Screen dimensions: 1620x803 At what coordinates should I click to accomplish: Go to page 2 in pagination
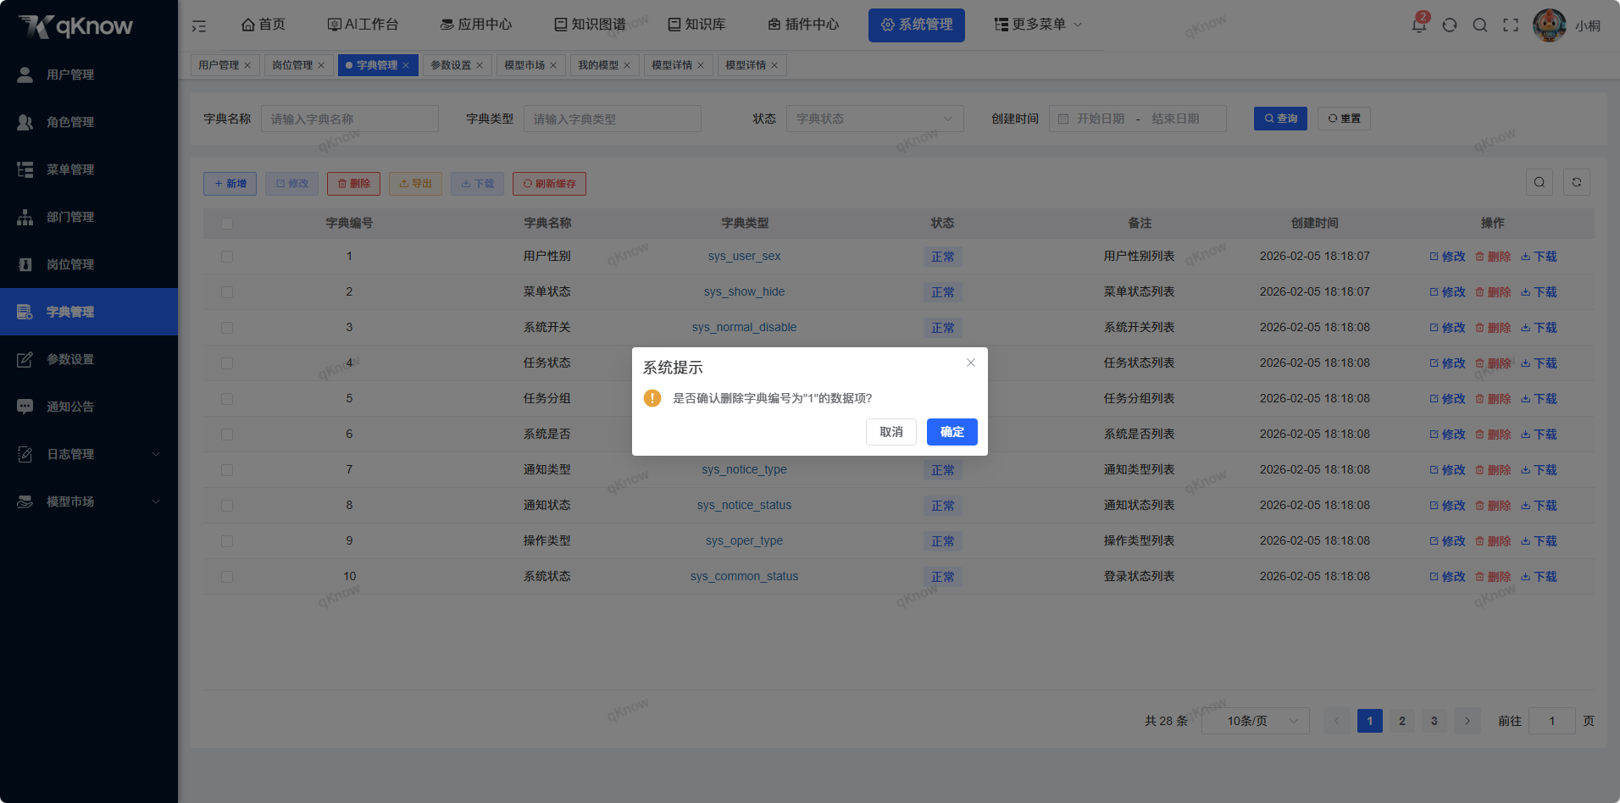pos(1402,721)
